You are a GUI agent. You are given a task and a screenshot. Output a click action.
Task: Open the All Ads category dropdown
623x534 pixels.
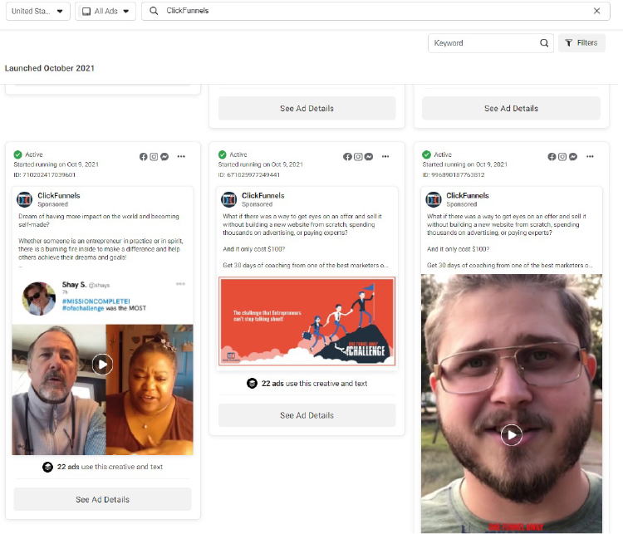(105, 11)
